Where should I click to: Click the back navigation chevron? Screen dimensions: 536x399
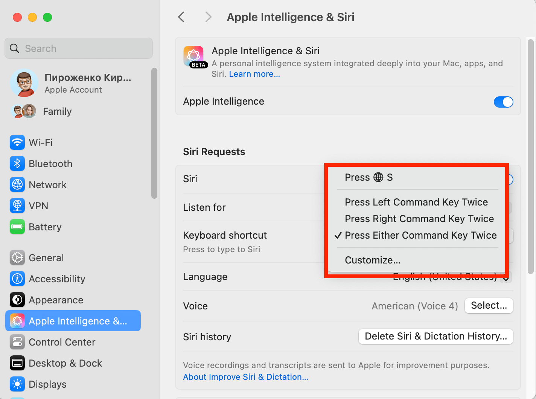[x=181, y=17]
